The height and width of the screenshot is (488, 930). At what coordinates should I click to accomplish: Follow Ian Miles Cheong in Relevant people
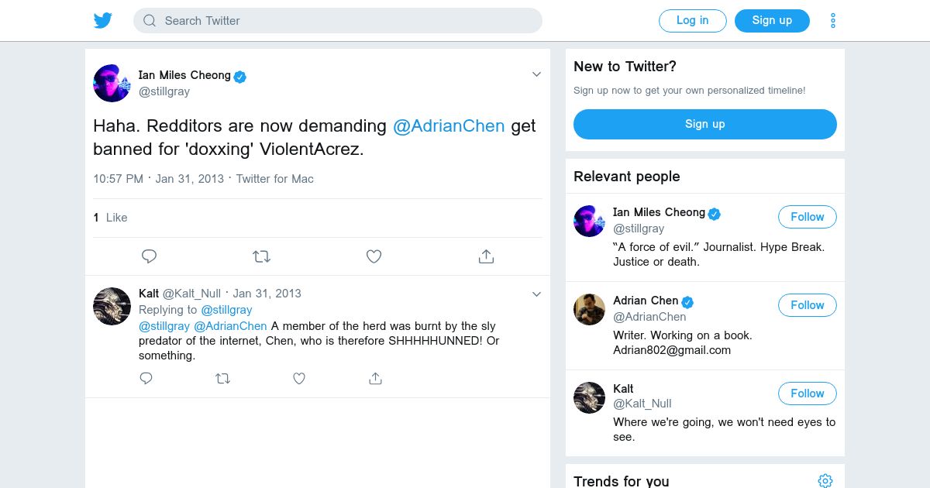[x=807, y=217]
